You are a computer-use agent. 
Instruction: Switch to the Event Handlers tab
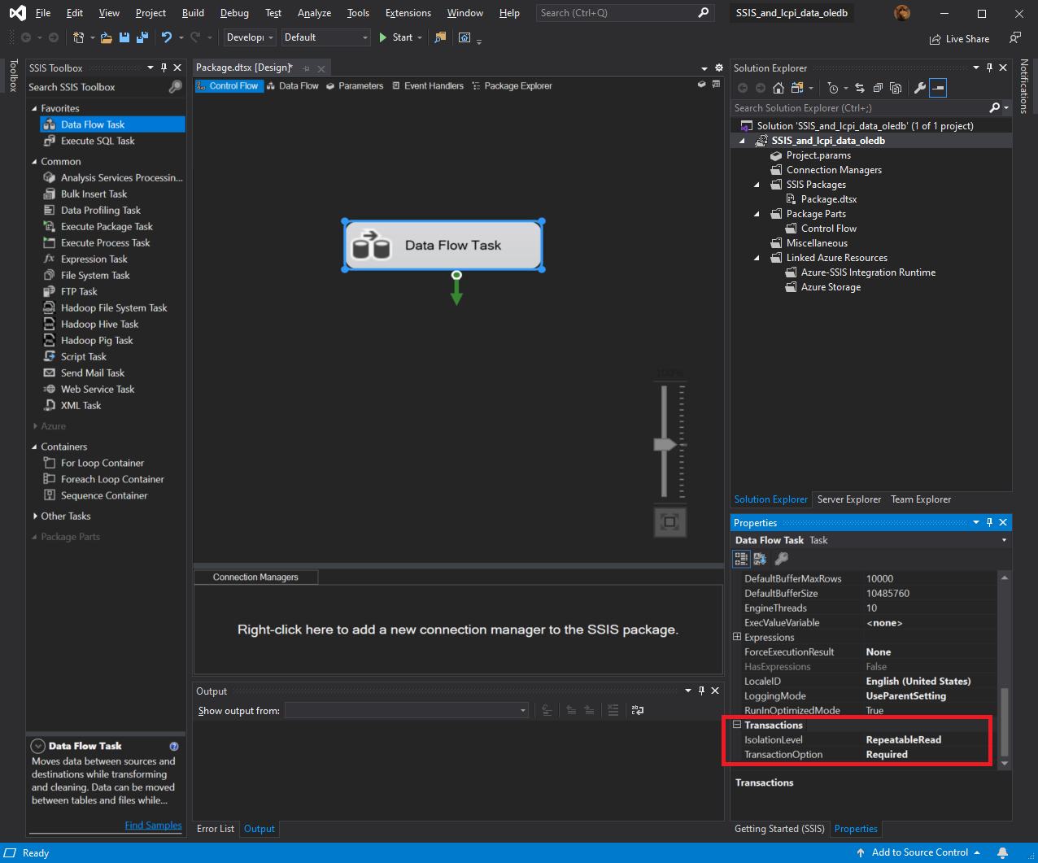[428, 85]
